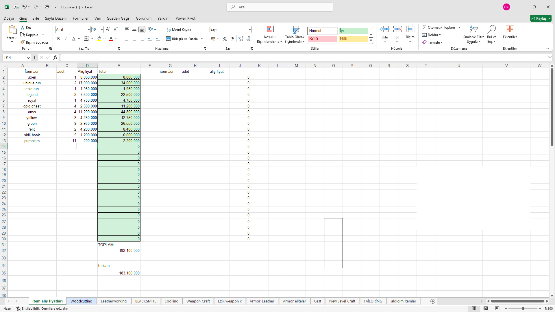Switch to the Formüller ribbon tab
The image size is (555, 312).
[81, 18]
